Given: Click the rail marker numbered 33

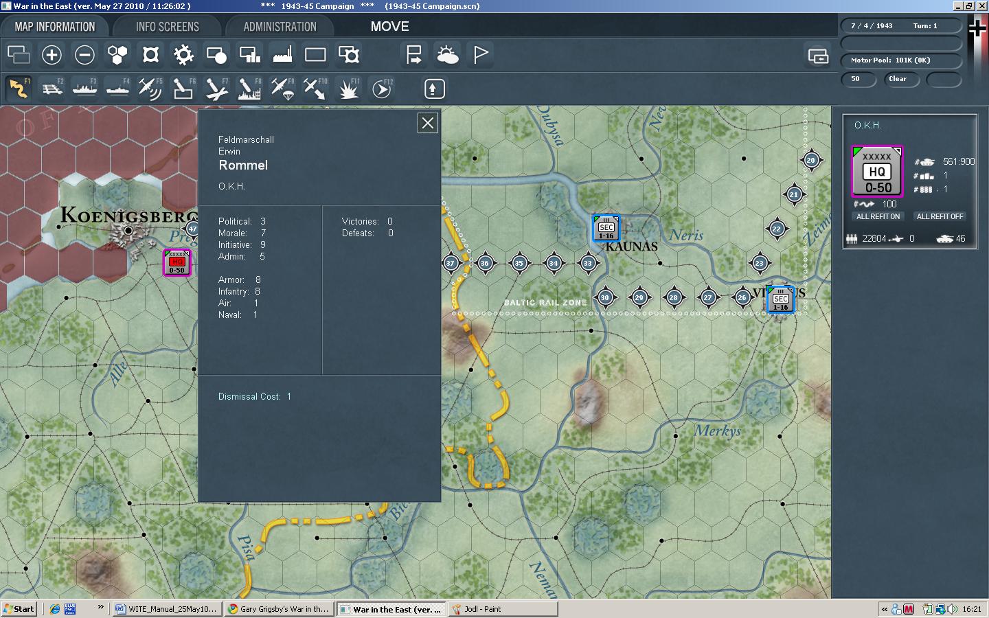Looking at the screenshot, I should (x=588, y=263).
